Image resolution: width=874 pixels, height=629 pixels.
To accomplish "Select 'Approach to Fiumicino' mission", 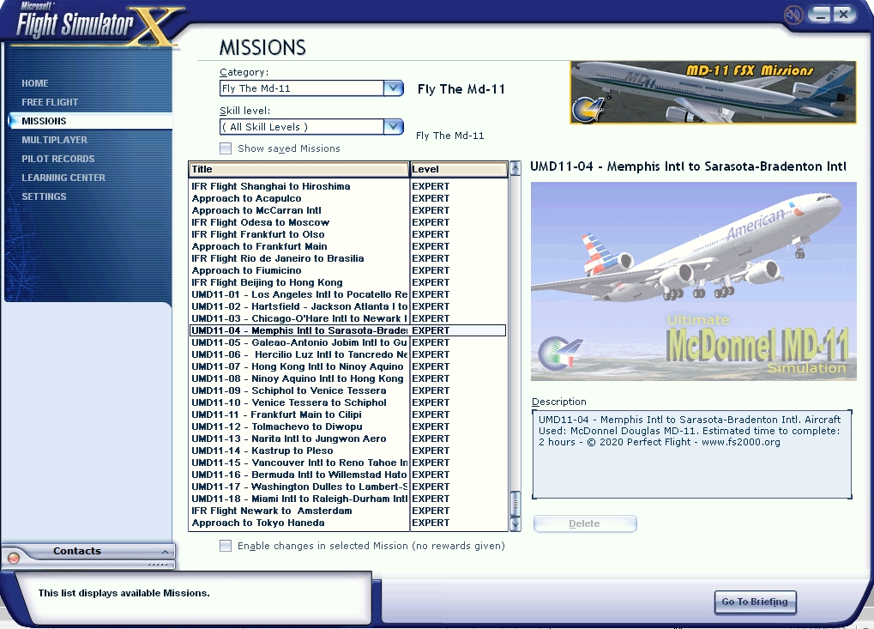I will coord(348,270).
